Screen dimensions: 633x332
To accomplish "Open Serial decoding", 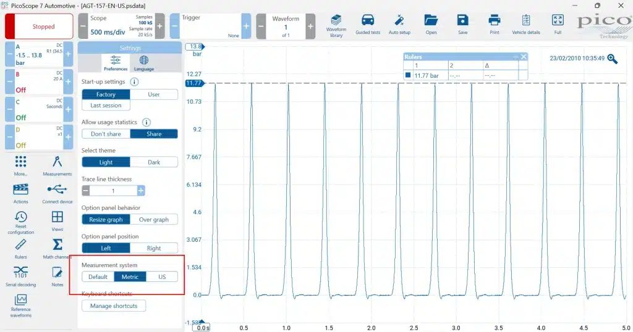I will [x=20, y=276].
